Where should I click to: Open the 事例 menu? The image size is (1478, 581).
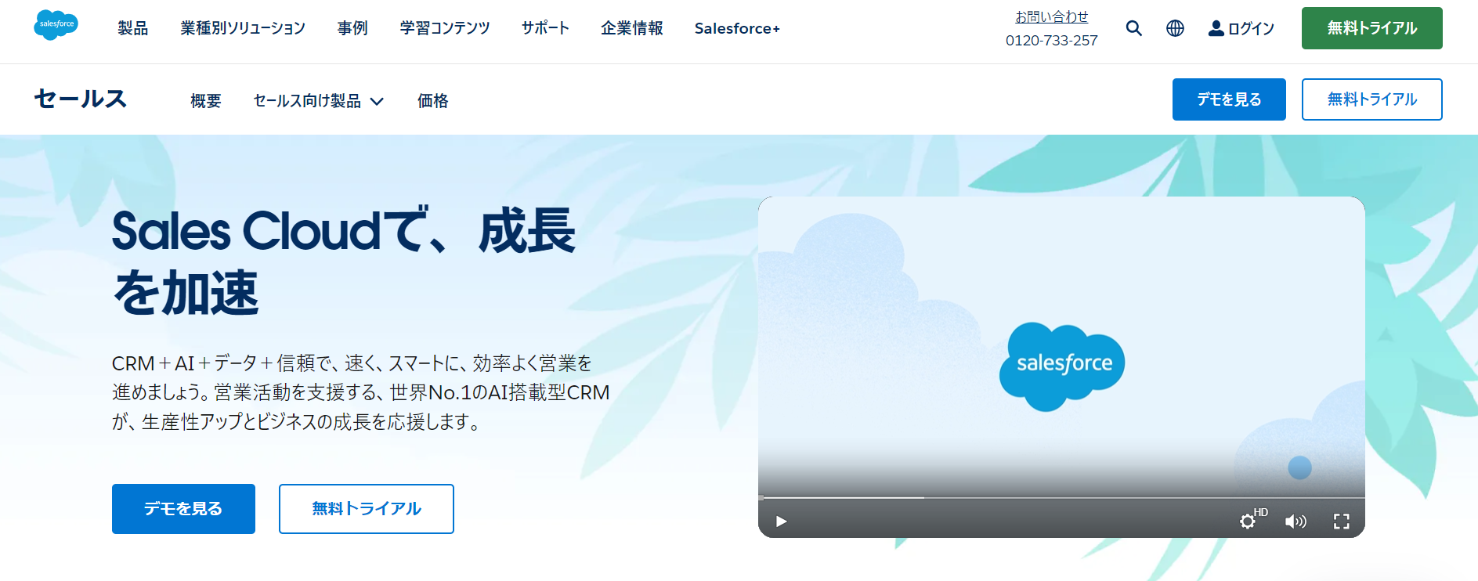(x=352, y=28)
